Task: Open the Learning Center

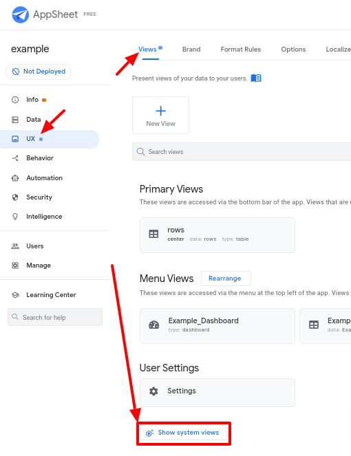Action: pyautogui.click(x=51, y=295)
